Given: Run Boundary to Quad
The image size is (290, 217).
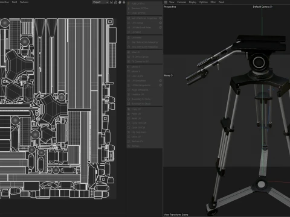Looking at the screenshot, I should click(x=144, y=104).
